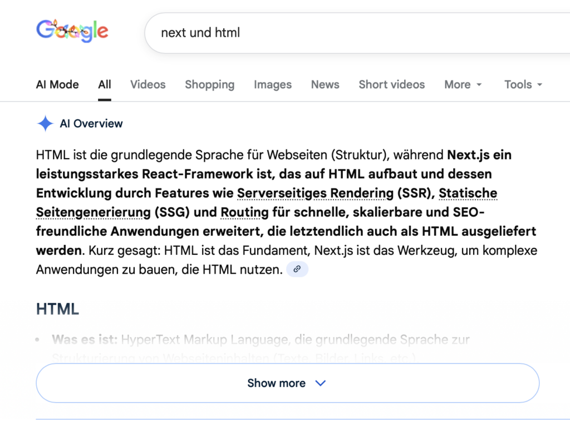The width and height of the screenshot is (570, 430).
Task: Click the HTML section heading
Action: click(57, 309)
